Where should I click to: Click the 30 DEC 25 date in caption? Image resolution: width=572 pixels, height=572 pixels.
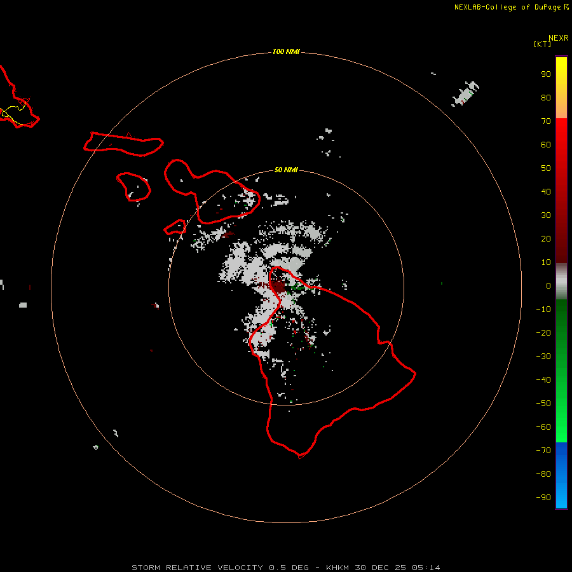tap(381, 568)
